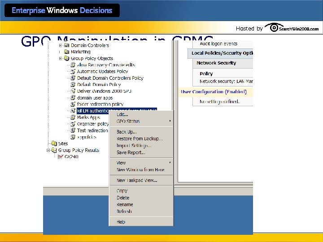Click the GX240 results report icon
Screen dimensions: 323x242
(61, 156)
